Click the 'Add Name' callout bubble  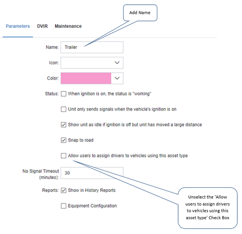click(140, 13)
